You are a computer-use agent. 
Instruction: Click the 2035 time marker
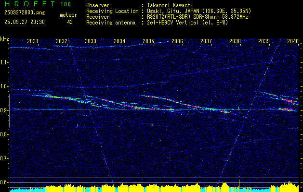pos(148,41)
